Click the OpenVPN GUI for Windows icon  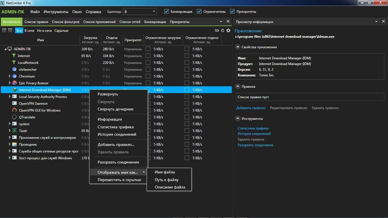[x=14, y=110]
